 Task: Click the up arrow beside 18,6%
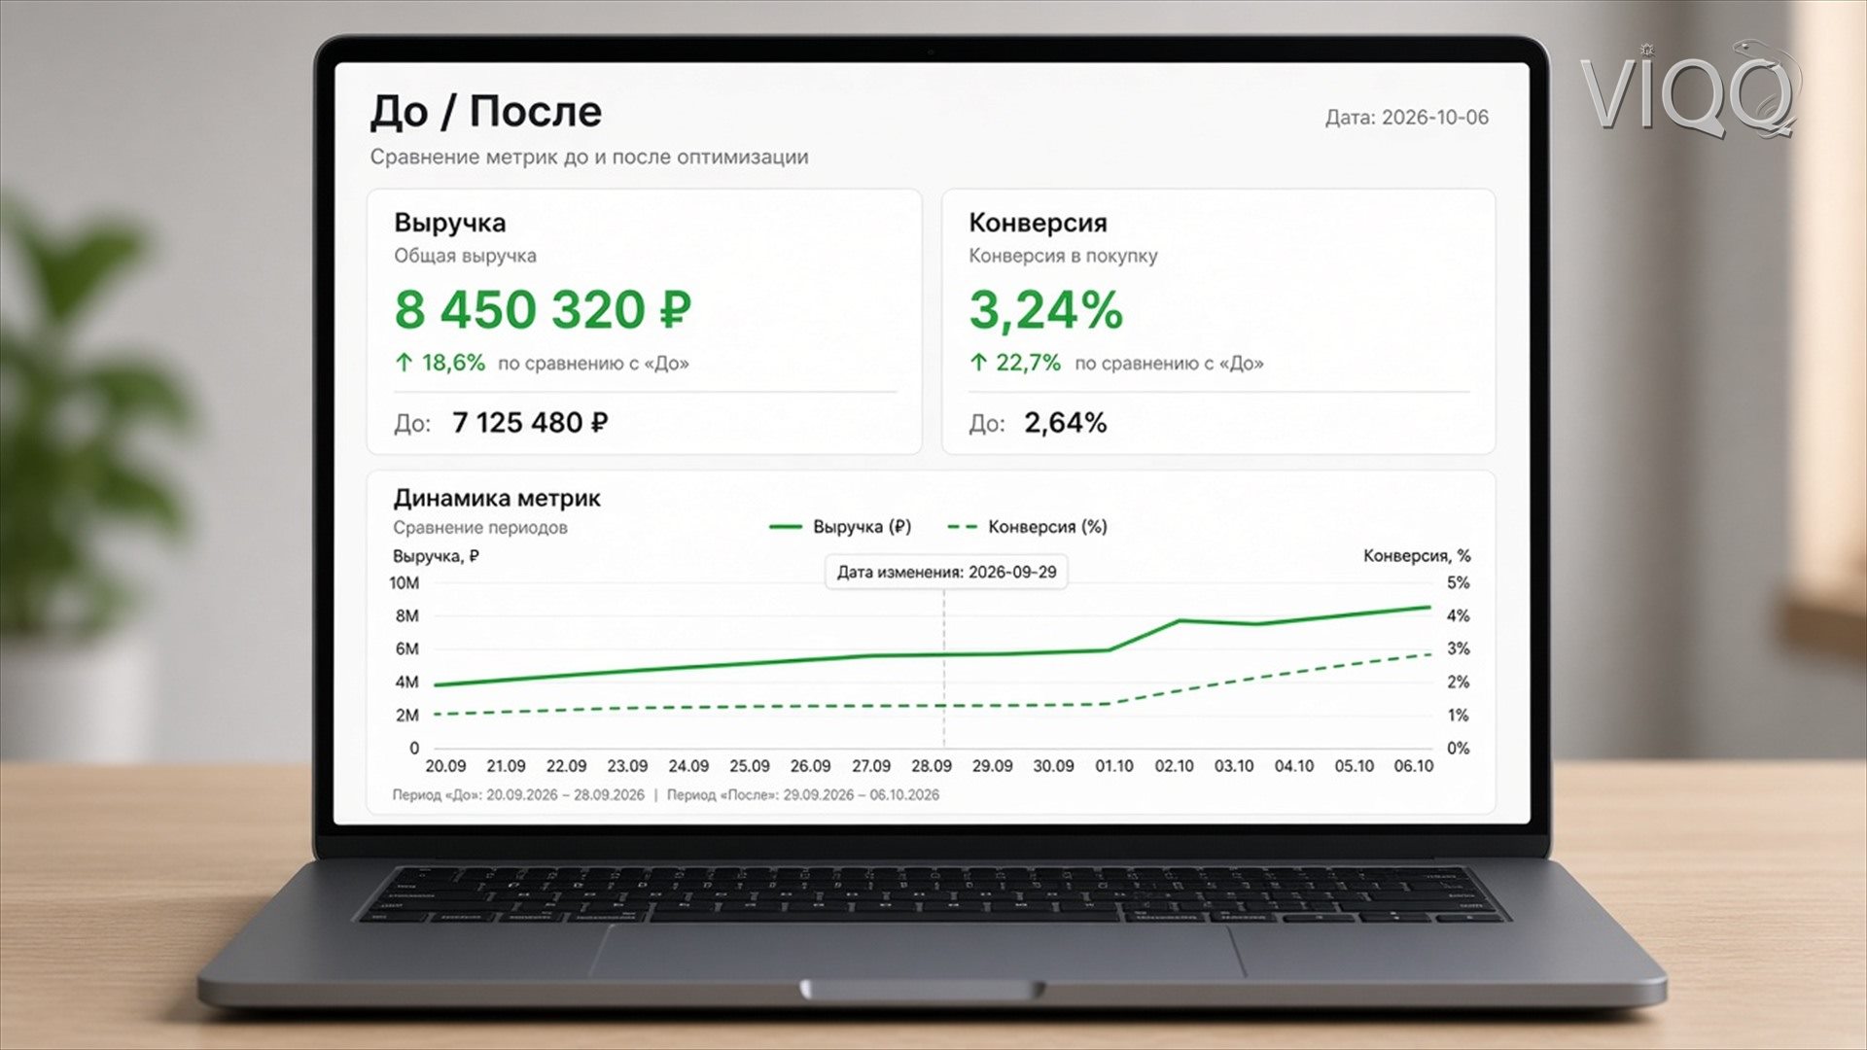coord(404,363)
